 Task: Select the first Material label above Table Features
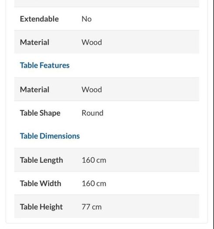point(34,42)
